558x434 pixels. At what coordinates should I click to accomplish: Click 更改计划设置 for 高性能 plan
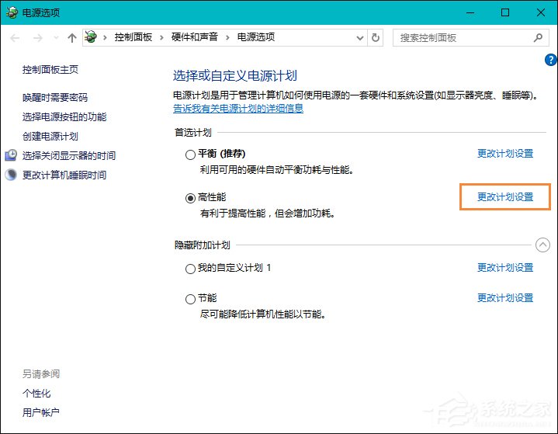pos(505,196)
